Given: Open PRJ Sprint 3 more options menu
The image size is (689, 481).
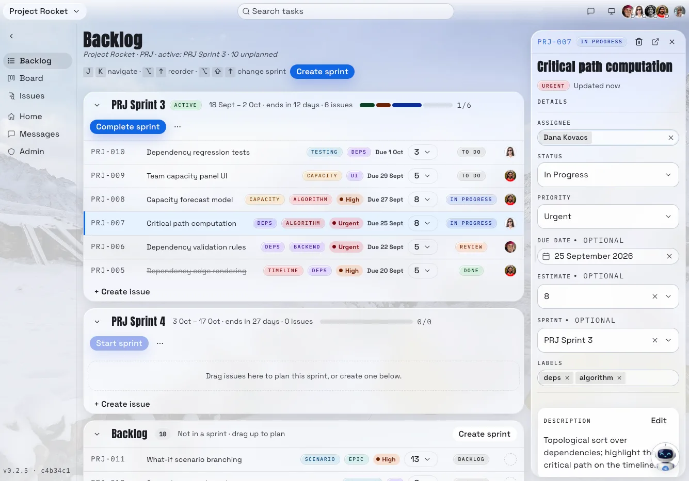Looking at the screenshot, I should [x=178, y=127].
